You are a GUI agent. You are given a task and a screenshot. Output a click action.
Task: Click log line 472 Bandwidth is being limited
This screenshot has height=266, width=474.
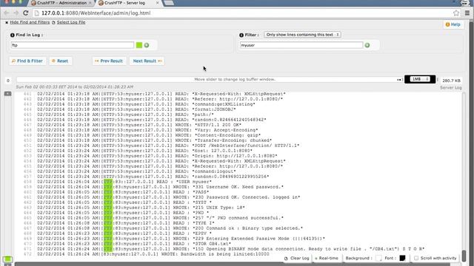(x=153, y=254)
